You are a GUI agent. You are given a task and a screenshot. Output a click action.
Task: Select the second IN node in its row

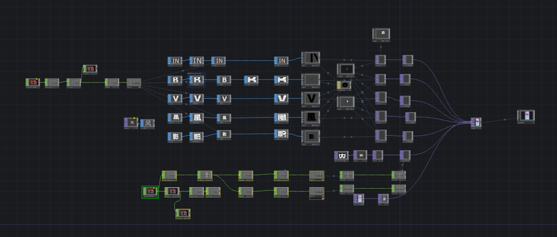197,61
